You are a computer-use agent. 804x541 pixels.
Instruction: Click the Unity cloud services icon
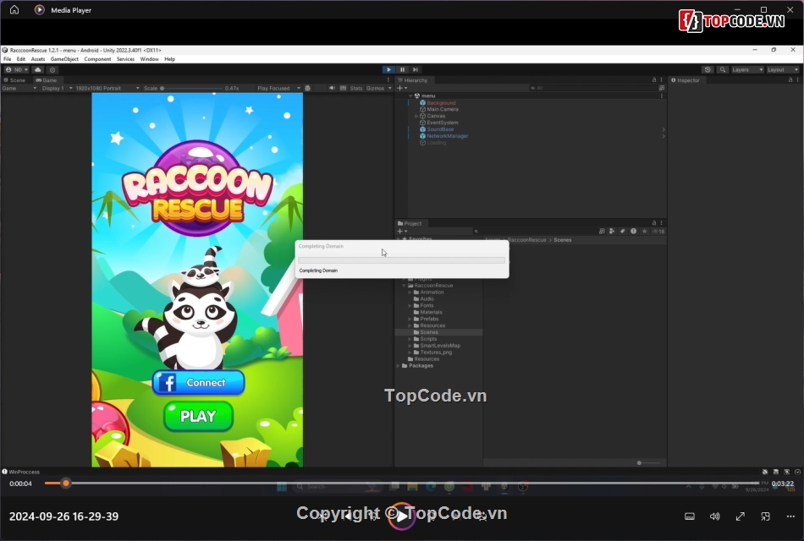coord(38,69)
